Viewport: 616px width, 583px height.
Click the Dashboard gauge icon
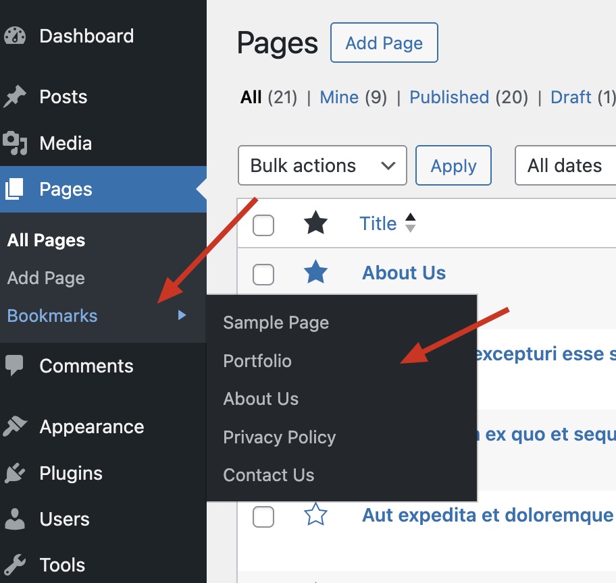(x=14, y=36)
